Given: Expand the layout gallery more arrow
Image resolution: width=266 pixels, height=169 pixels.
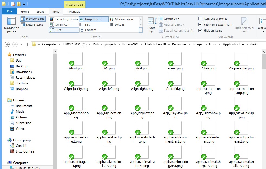Looking at the screenshot, I should [x=141, y=30].
